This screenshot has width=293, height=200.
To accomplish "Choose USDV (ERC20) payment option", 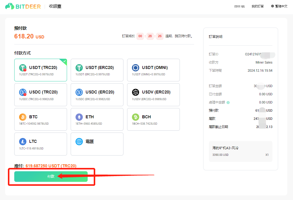I will tap(153, 95).
